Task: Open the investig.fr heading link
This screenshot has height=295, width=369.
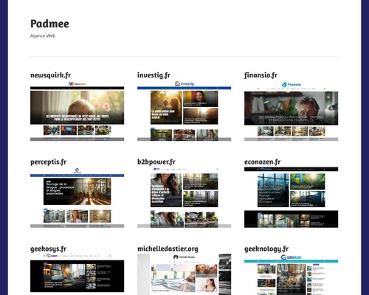Action: click(x=154, y=75)
